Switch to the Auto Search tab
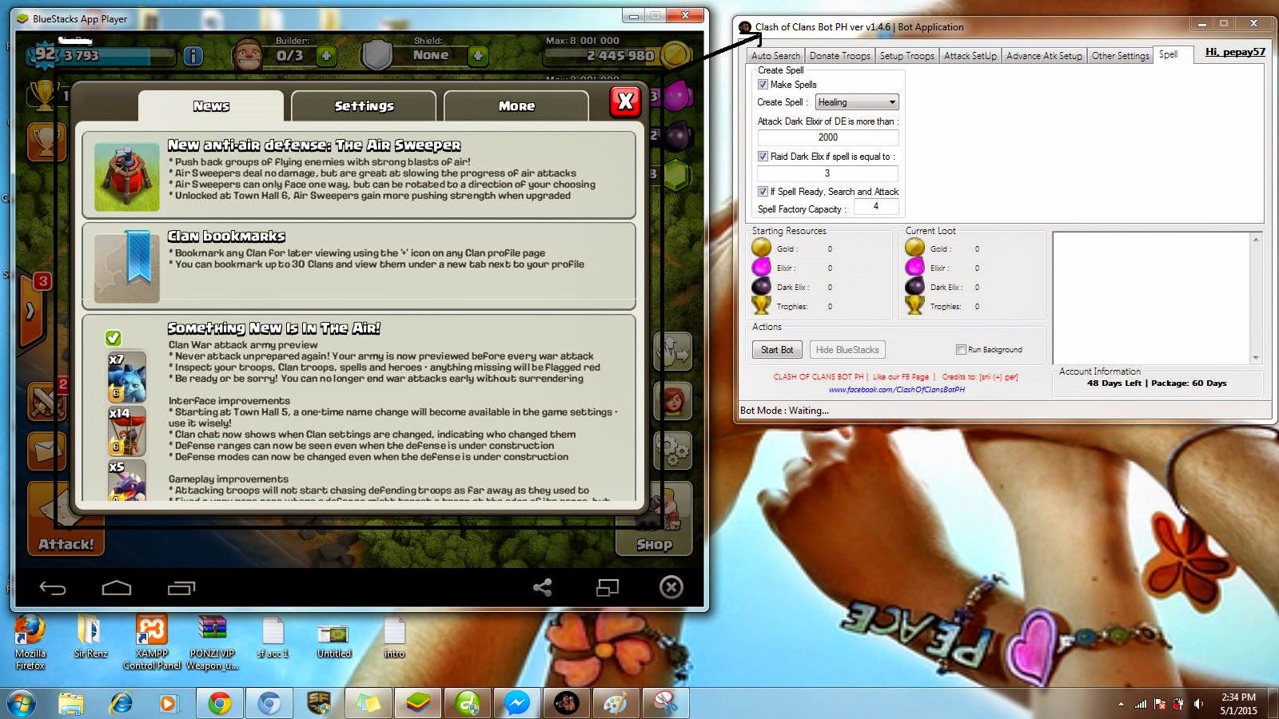The width and height of the screenshot is (1279, 719). coord(775,56)
